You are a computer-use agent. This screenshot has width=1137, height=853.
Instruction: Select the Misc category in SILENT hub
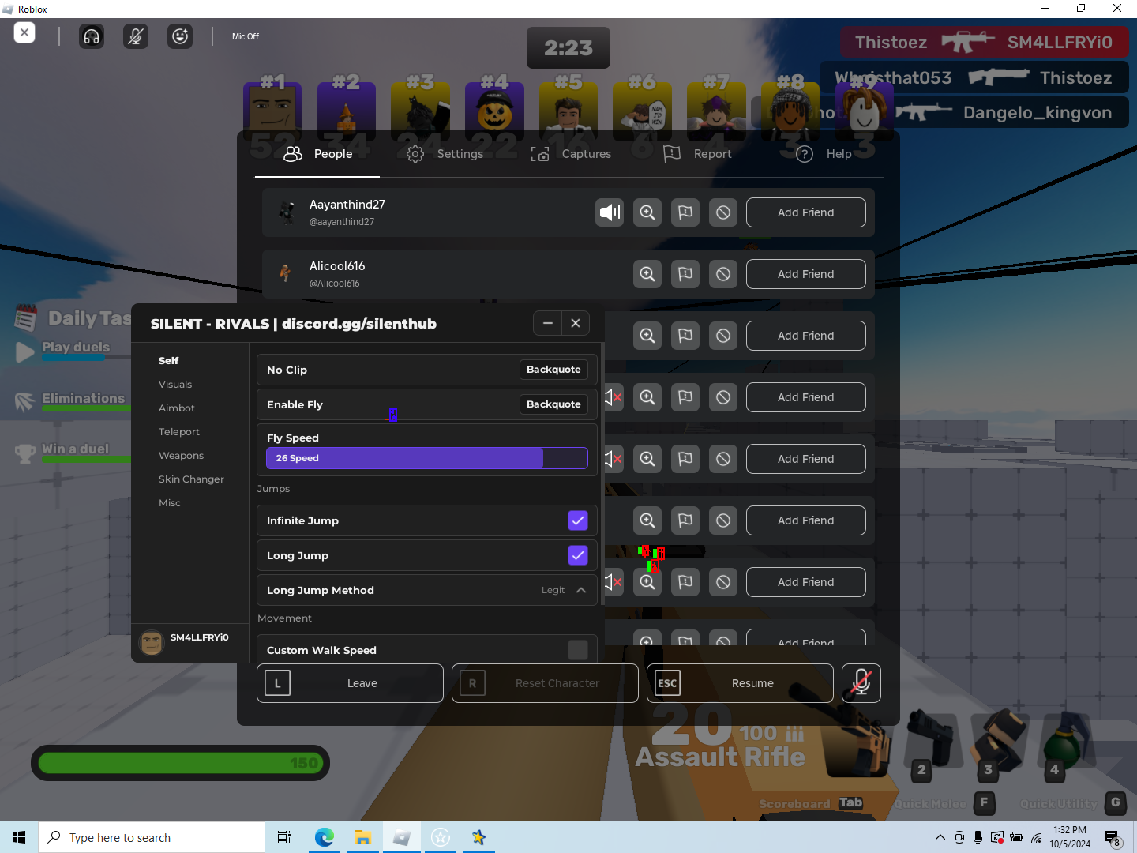(x=170, y=503)
